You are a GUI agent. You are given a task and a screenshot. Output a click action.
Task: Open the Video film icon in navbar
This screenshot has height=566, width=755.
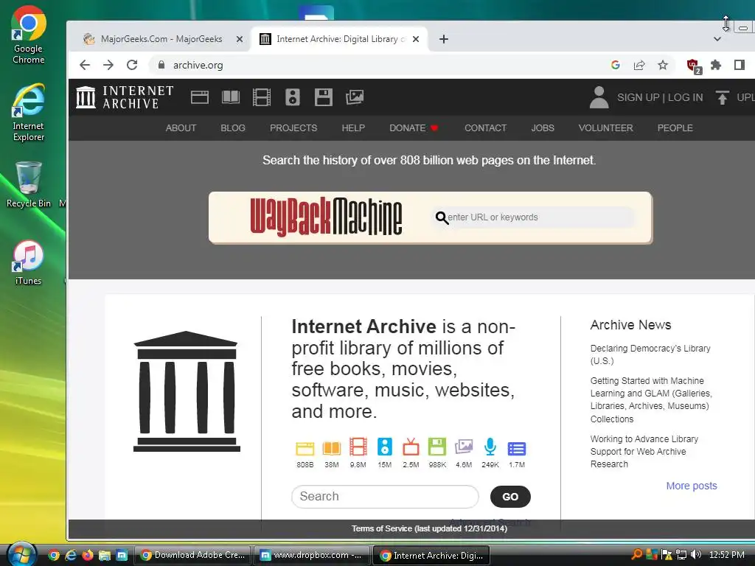[262, 97]
